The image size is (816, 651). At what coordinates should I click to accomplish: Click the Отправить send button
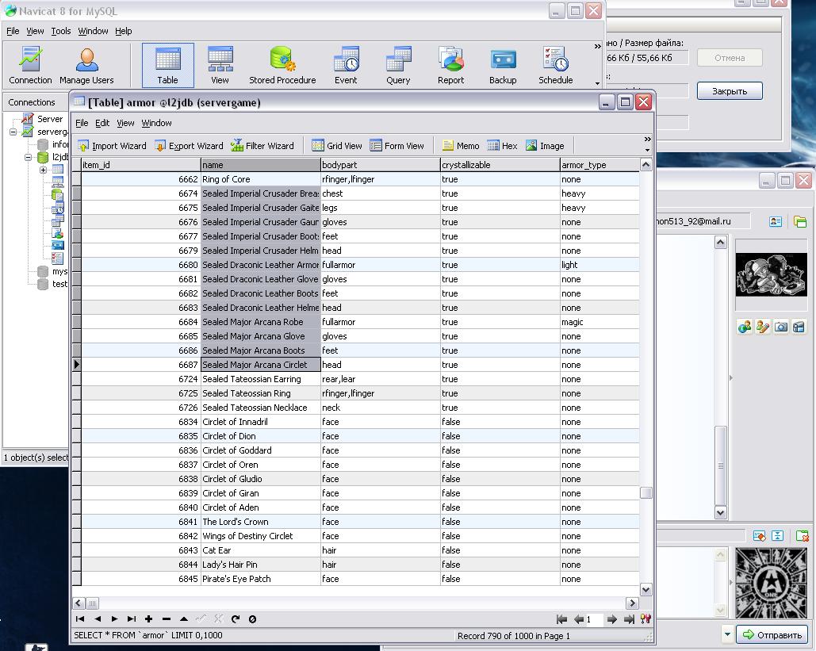[772, 634]
